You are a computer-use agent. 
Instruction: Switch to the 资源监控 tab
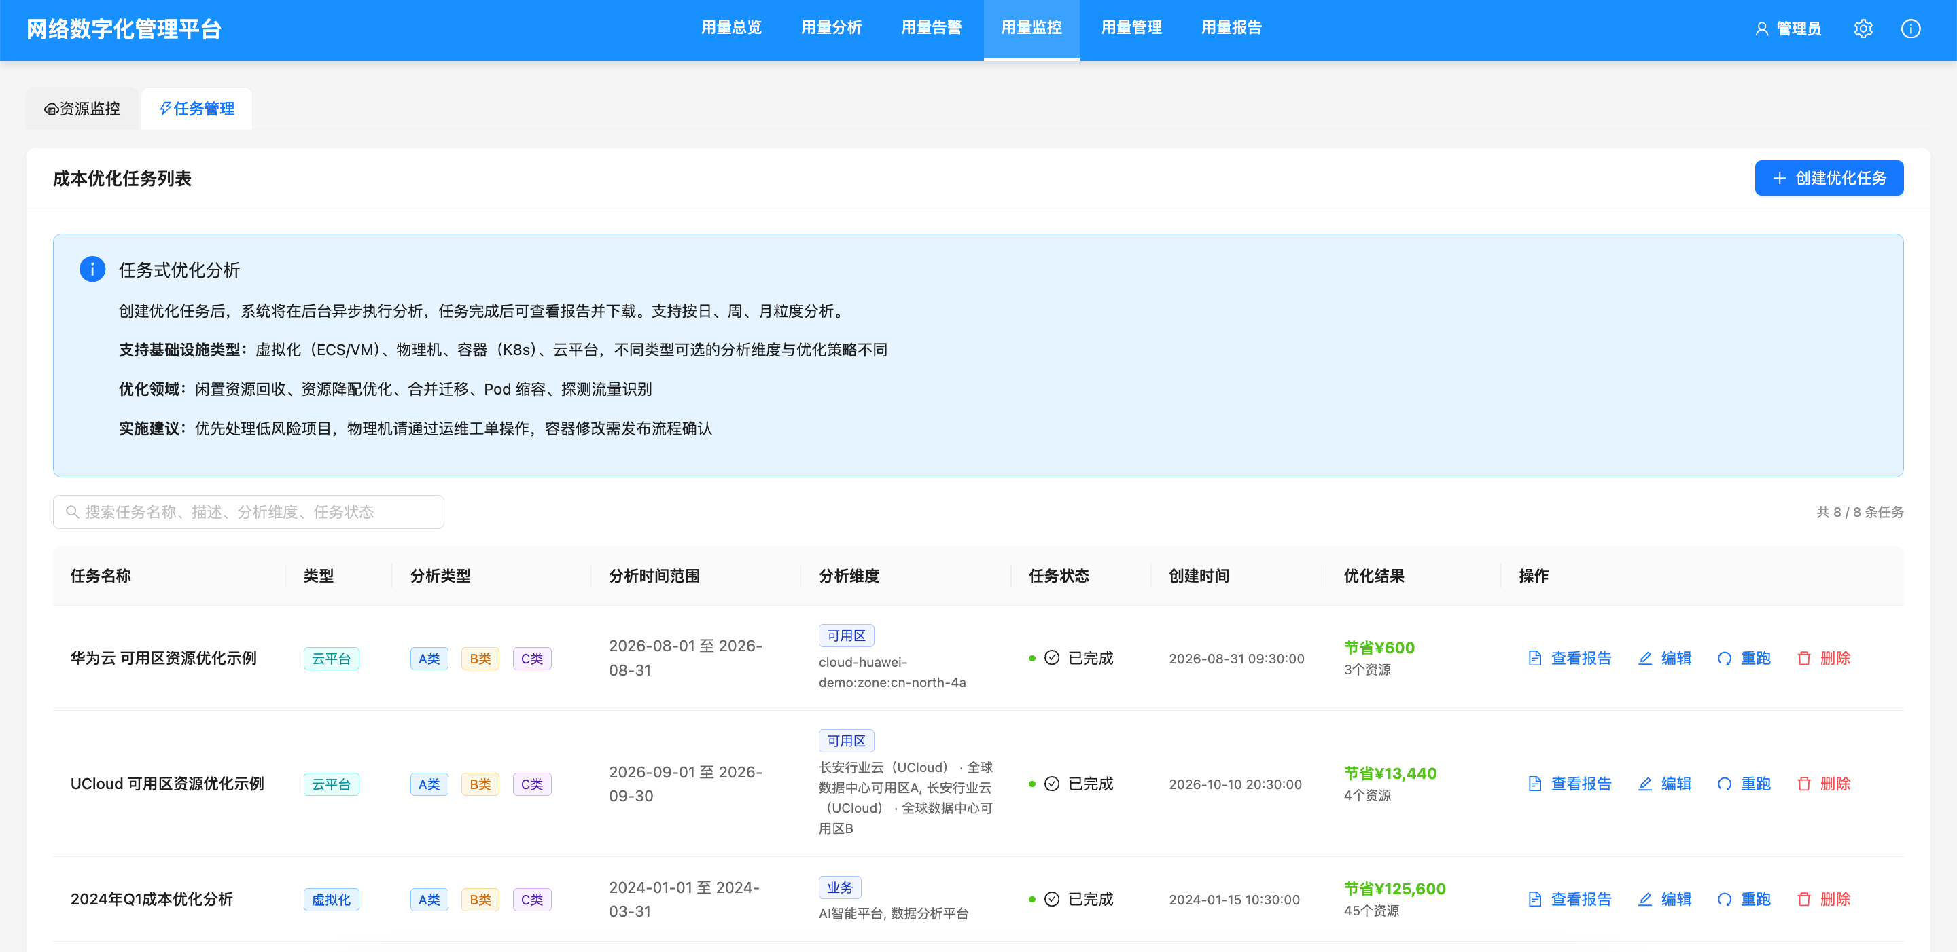(x=82, y=108)
